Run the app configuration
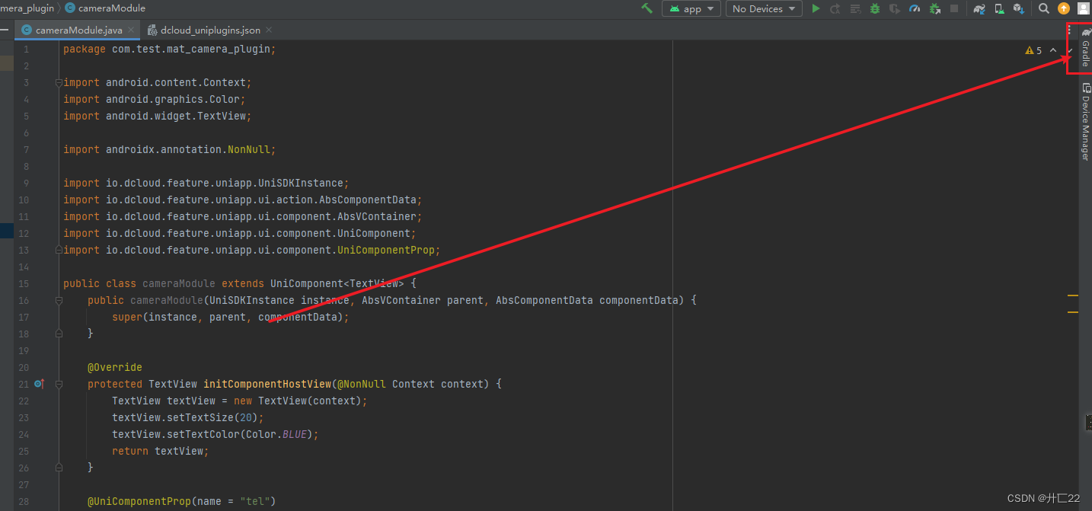Screen dimensions: 1092x511 [x=816, y=8]
